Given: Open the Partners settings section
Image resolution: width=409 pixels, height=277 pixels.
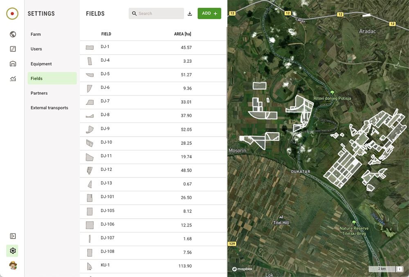Looking at the screenshot, I should pos(52,93).
